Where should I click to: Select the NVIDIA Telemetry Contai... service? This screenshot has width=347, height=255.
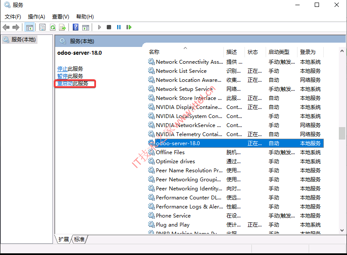[189, 134]
